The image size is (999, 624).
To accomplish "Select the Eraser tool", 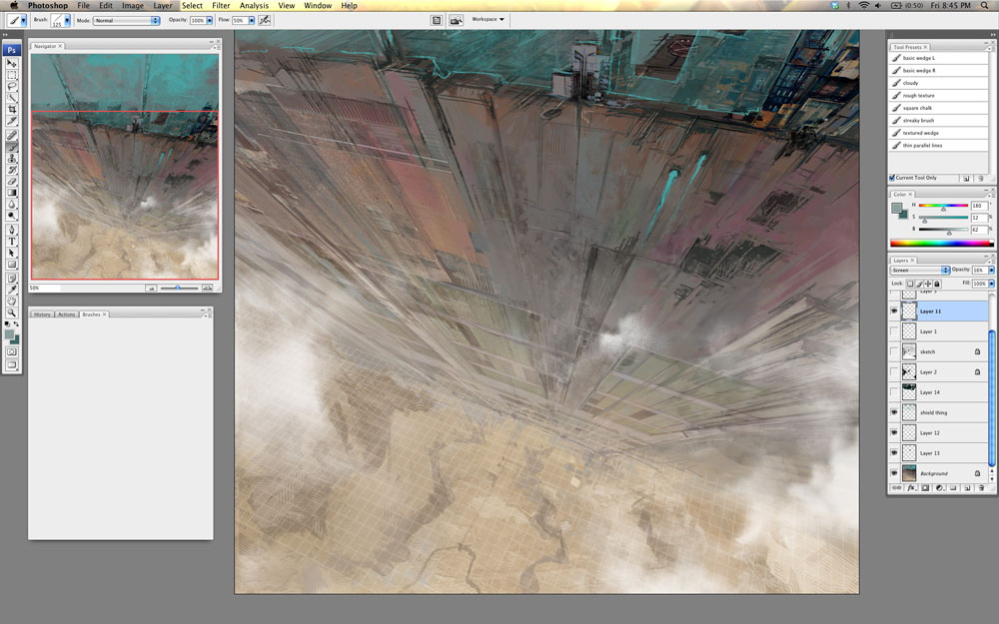I will pyautogui.click(x=11, y=181).
